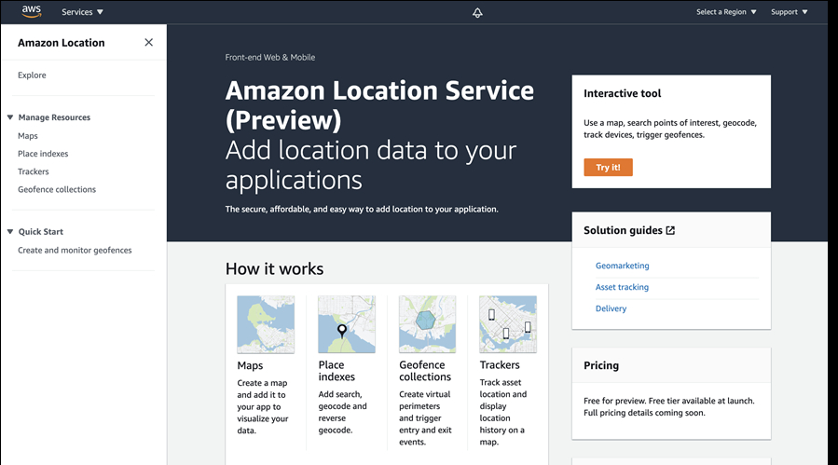Go to Explore in the sidebar
This screenshot has height=465, width=838.
[x=32, y=75]
